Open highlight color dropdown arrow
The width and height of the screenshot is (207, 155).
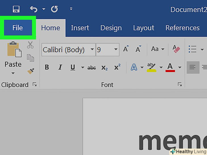[161, 68]
